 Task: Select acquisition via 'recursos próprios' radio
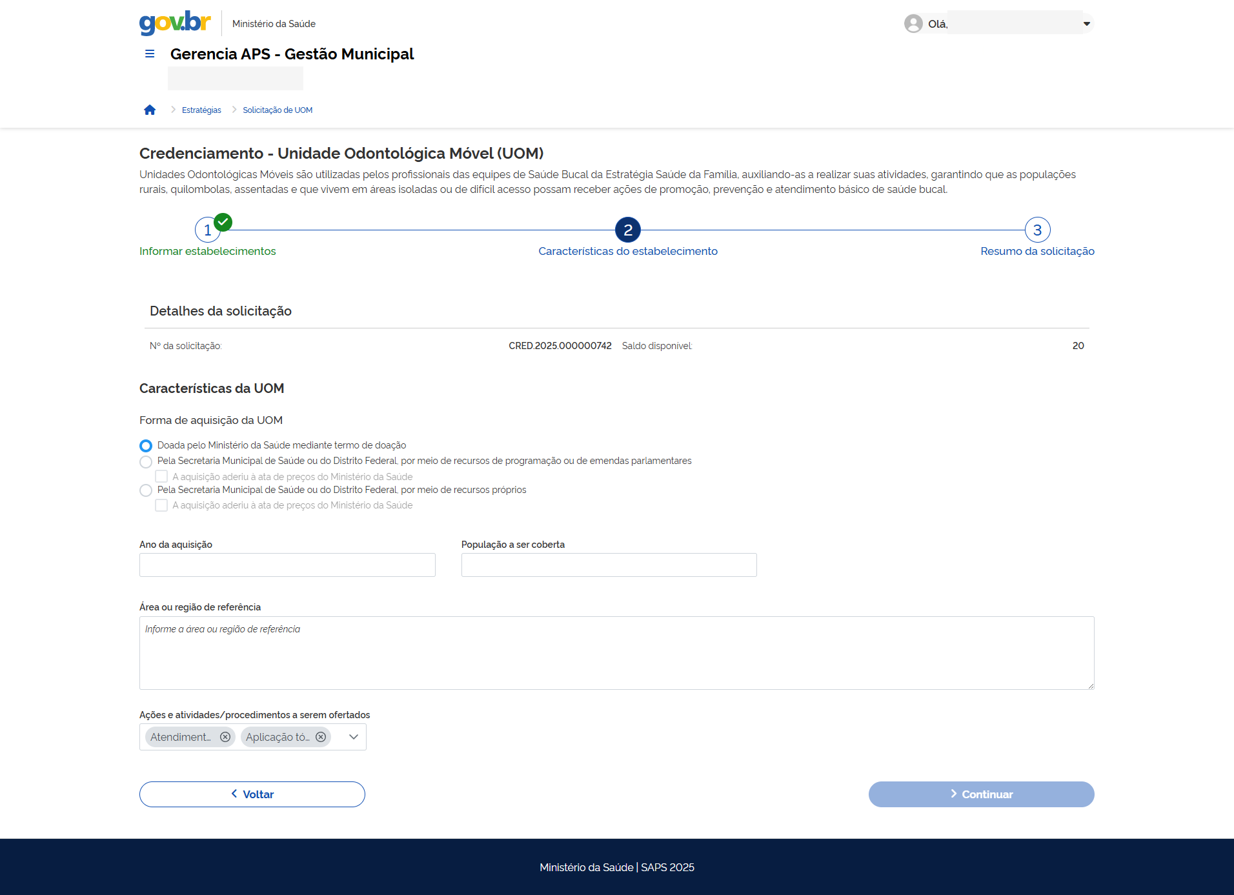(146, 490)
